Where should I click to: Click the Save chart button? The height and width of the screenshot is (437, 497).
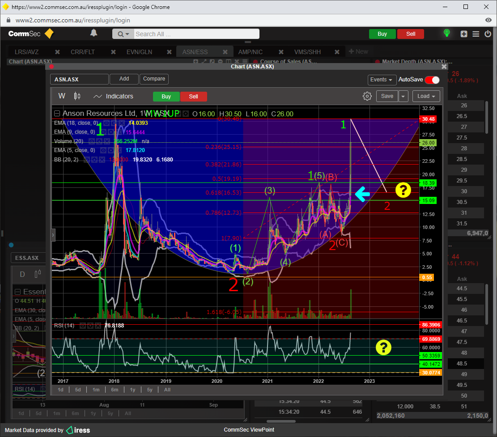coord(387,96)
